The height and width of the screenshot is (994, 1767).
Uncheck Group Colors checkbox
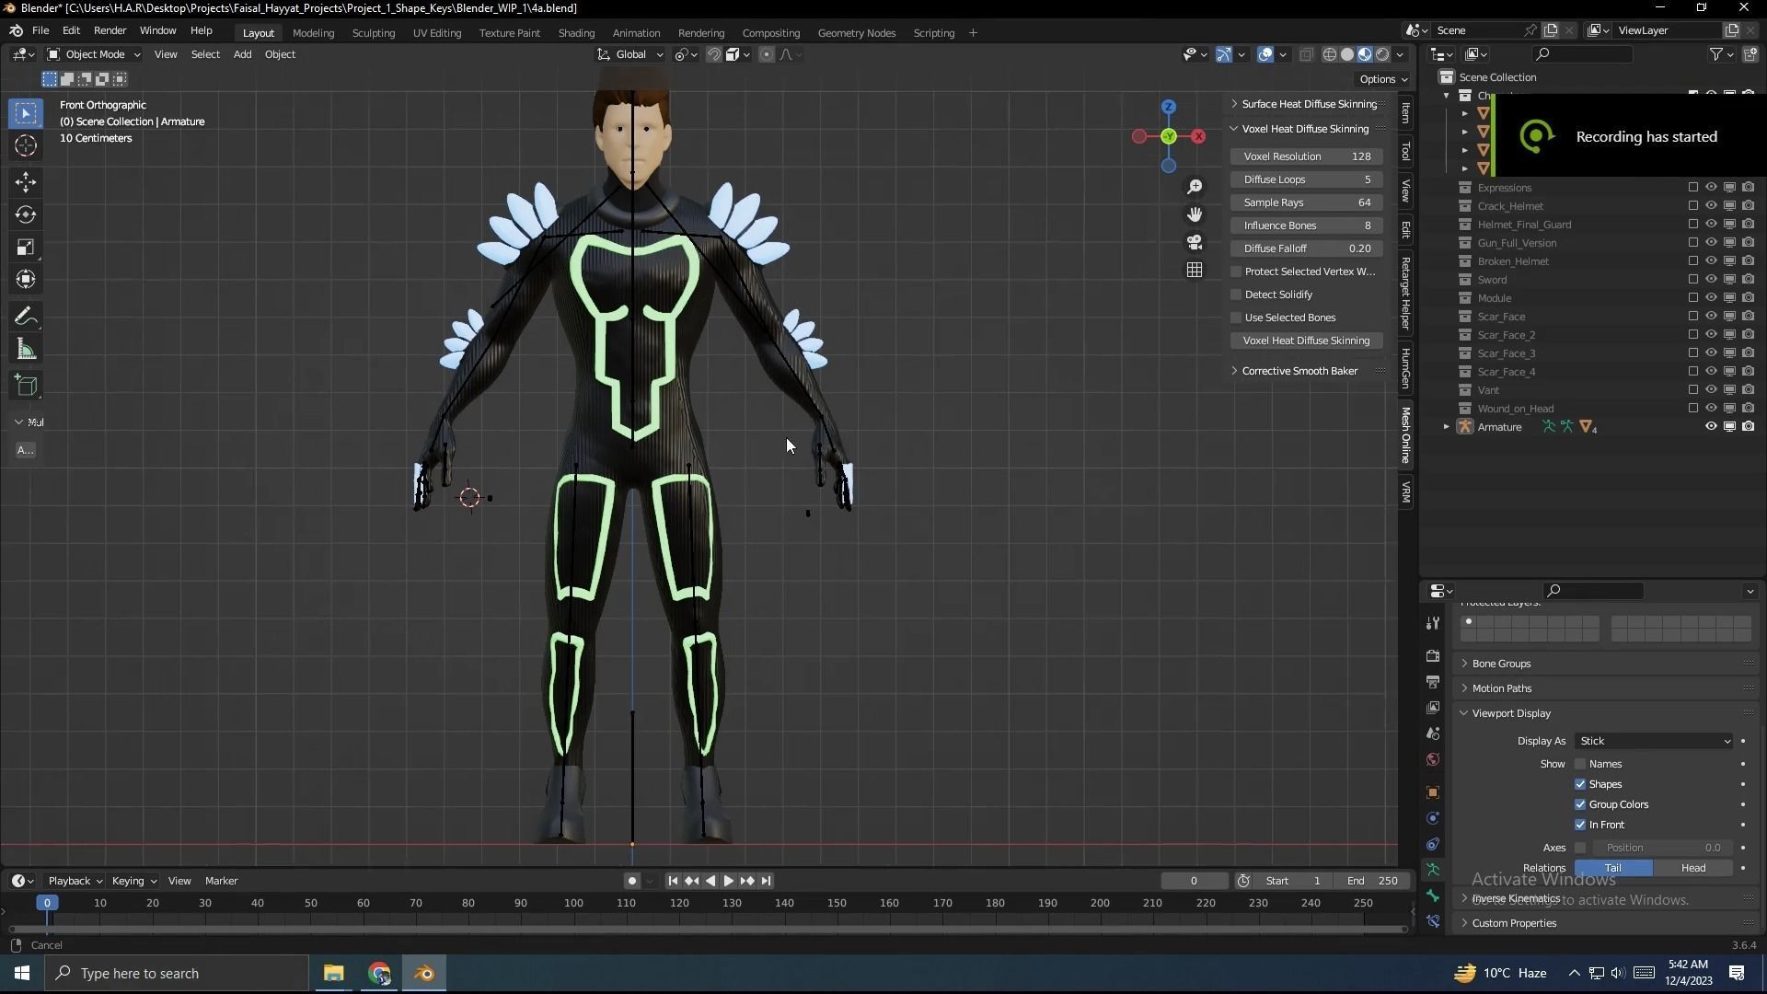pos(1580,804)
